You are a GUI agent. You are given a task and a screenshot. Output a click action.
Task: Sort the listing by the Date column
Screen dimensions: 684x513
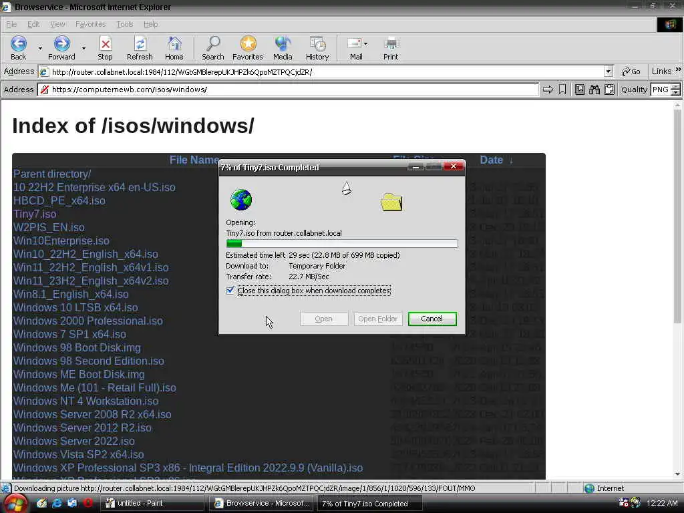pos(492,160)
